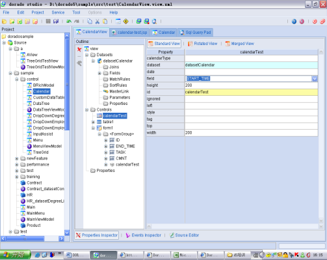Click the minus icon below red X
The image size is (327, 260).
[x=79, y=56]
